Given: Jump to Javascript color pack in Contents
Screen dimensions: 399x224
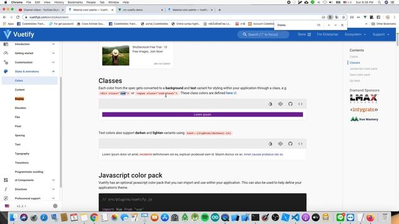Looking at the screenshot, I should tap(363, 68).
